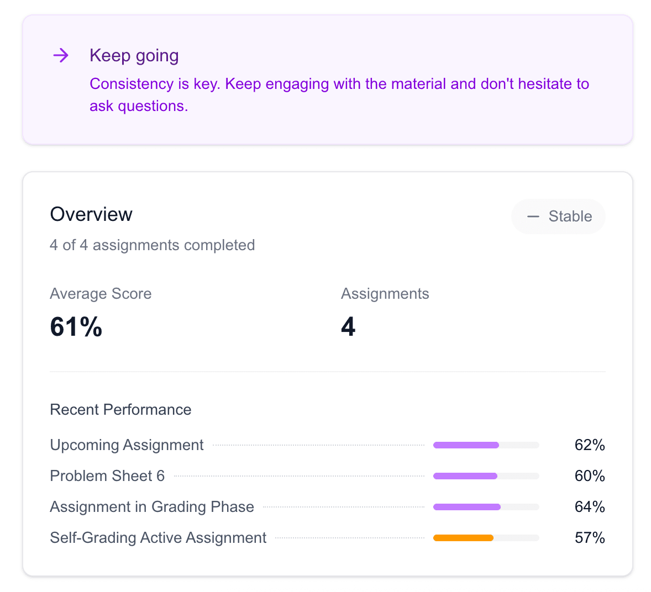Click the purple arrow icon beside Keep going
This screenshot has height=592, width=651.
(61, 55)
